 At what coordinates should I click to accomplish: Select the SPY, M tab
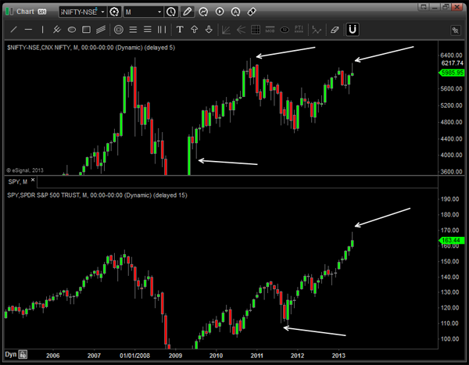coord(18,181)
